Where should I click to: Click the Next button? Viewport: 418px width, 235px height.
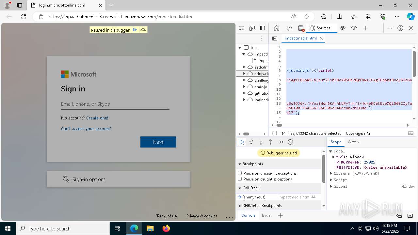pos(158,142)
